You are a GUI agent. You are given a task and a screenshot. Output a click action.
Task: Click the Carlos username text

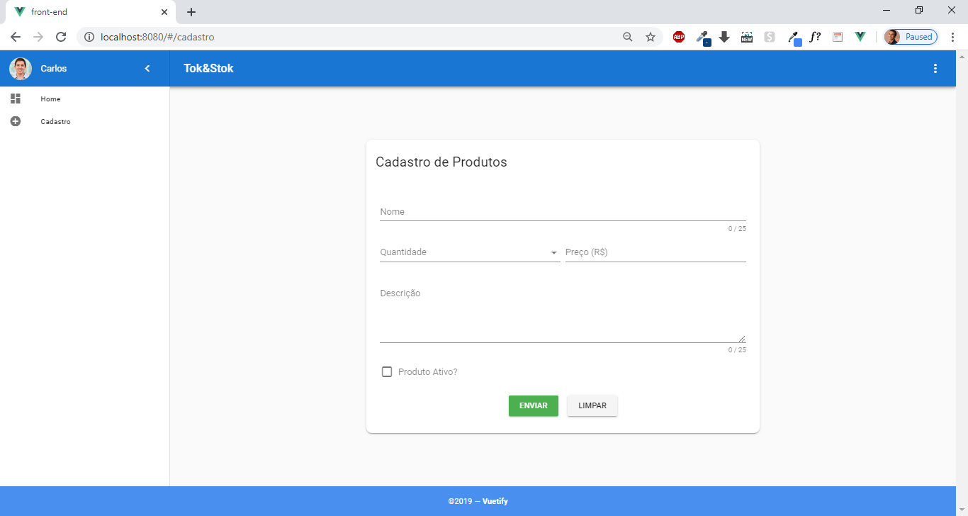(54, 69)
